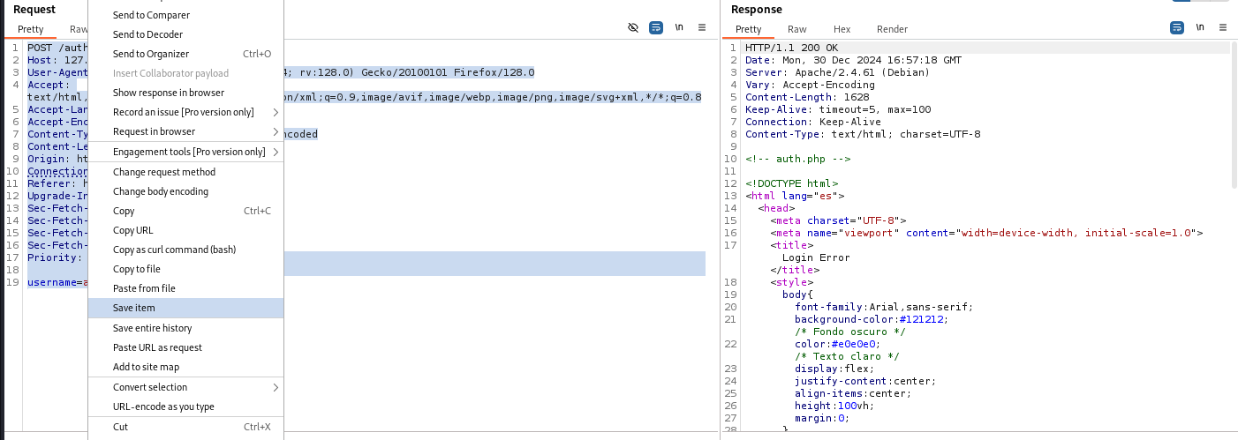This screenshot has width=1238, height=440.
Task: Choose Copy from the context menu
Action: click(185, 211)
